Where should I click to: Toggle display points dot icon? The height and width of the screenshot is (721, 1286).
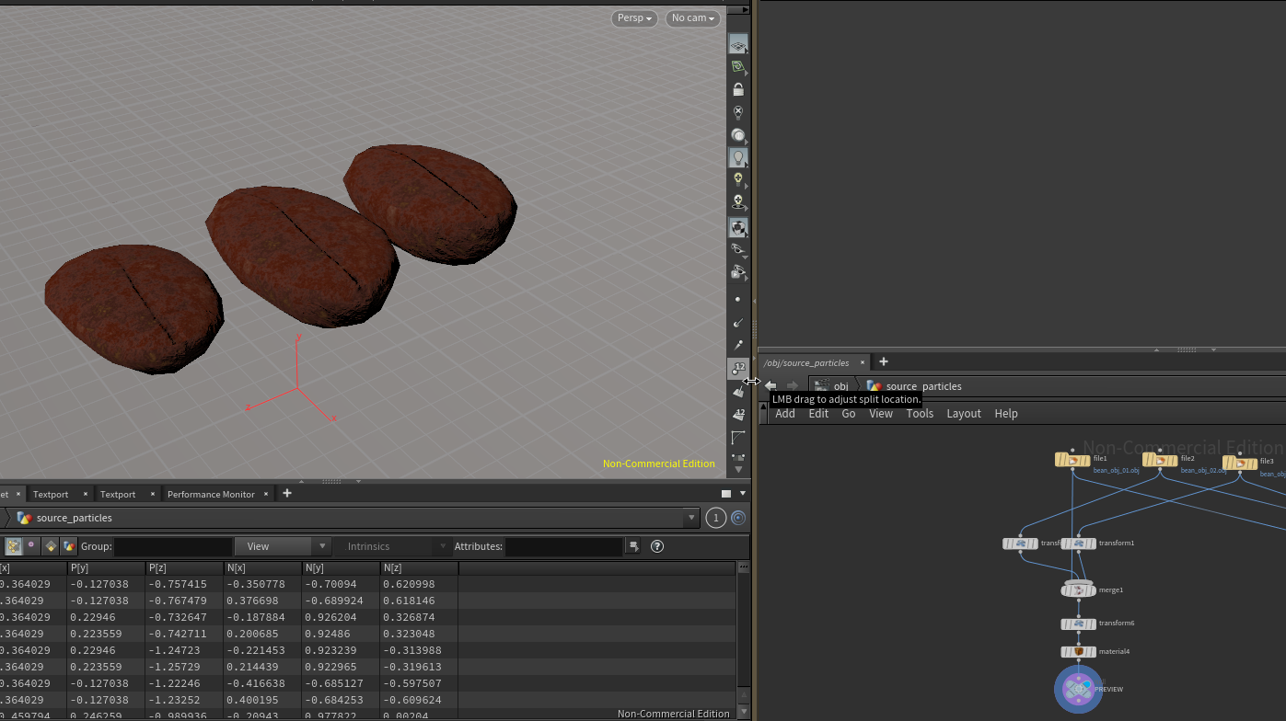pyautogui.click(x=737, y=300)
